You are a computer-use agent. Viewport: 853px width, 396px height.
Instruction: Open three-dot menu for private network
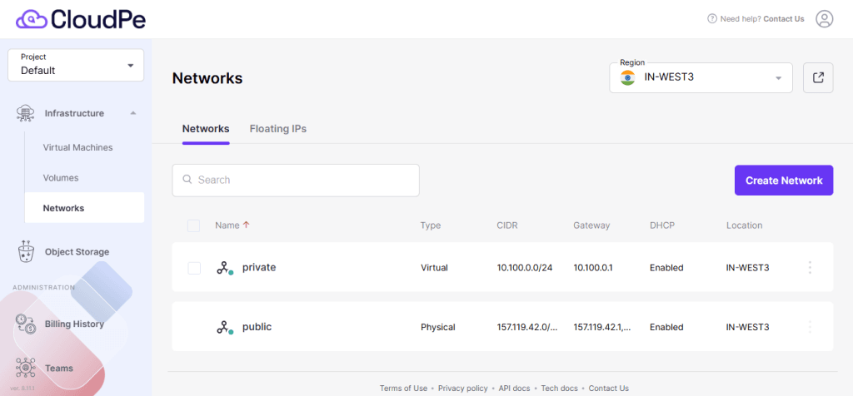(810, 267)
